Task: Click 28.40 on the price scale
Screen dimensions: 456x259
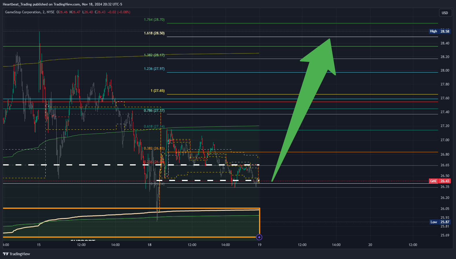Action: [445, 43]
